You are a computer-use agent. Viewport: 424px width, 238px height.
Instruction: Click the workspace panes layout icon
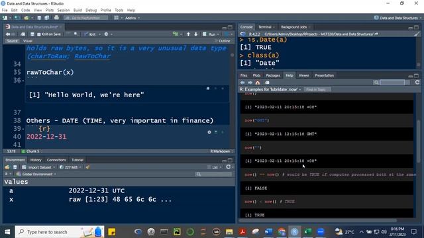click(x=117, y=18)
